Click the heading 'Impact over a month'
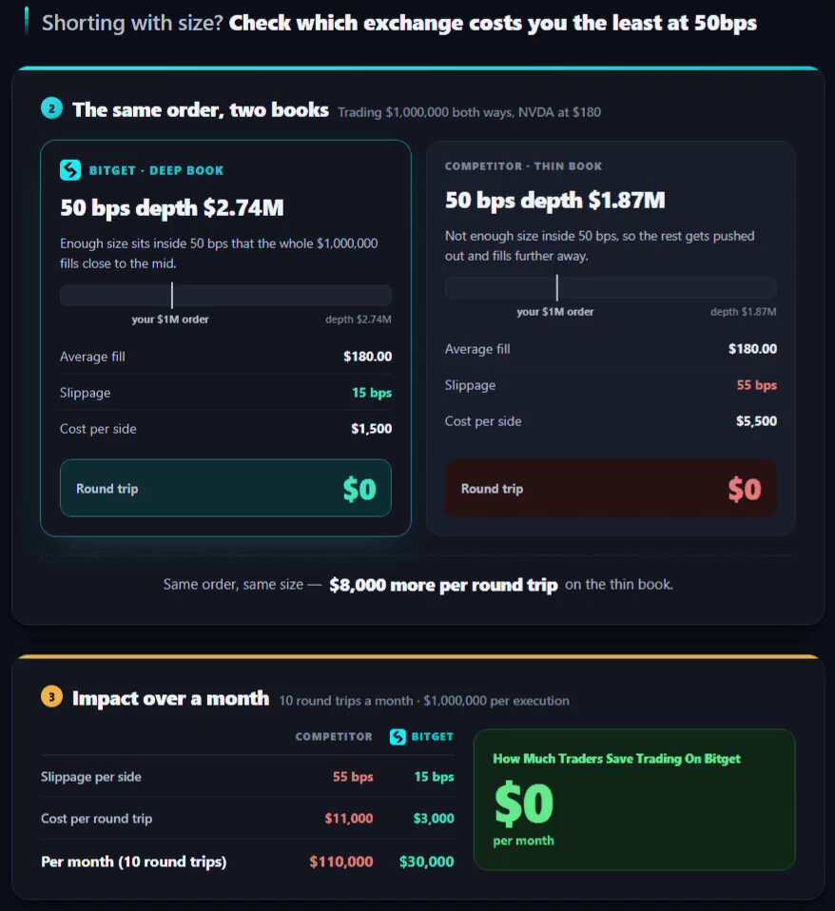Viewport: 835px width, 911px height. tap(171, 698)
